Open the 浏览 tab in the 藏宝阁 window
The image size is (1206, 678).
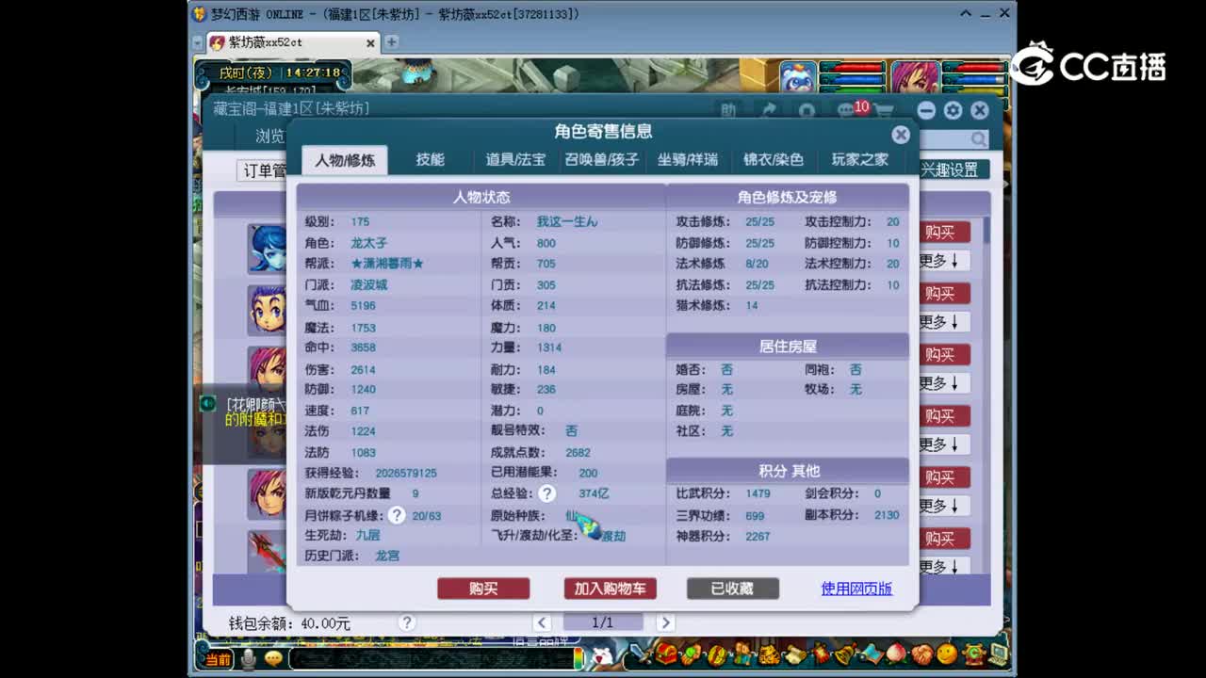(269, 137)
